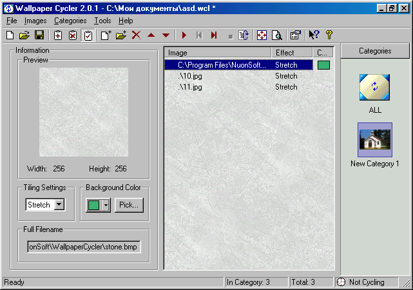Save the list using the floppy disk icon
The height and width of the screenshot is (290, 413).
pyautogui.click(x=39, y=35)
